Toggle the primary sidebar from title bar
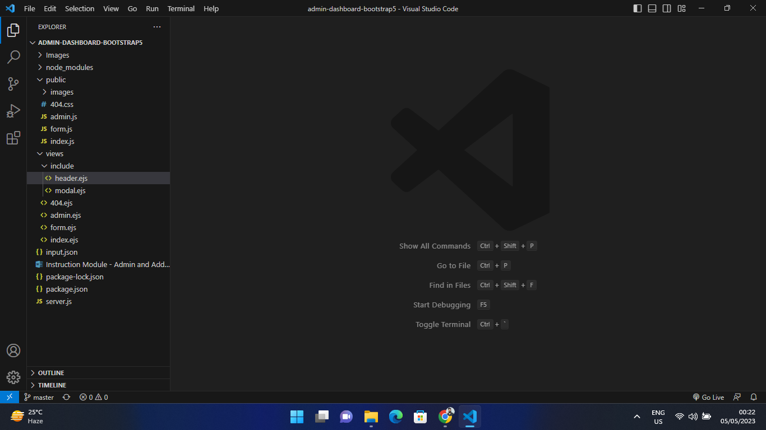766x430 pixels. (636, 8)
